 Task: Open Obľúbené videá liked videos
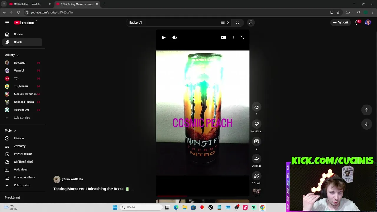point(22,162)
